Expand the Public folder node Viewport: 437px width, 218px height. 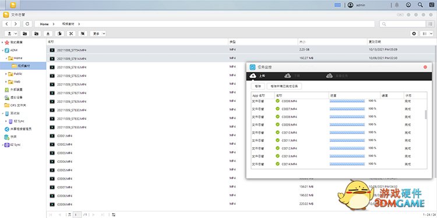pyautogui.click(x=6, y=74)
